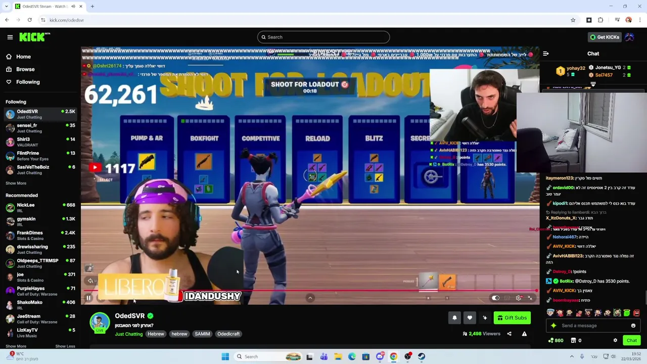Viewport: 647px width, 364px height.
Task: Toggle the autoplay switch in the player controls
Action: [495, 298]
